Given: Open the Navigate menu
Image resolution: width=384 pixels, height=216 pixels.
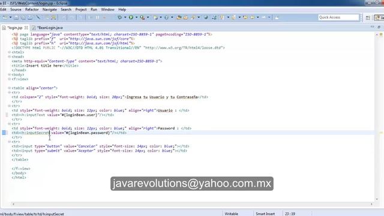Looking at the screenshot, I should [x=50, y=10].
